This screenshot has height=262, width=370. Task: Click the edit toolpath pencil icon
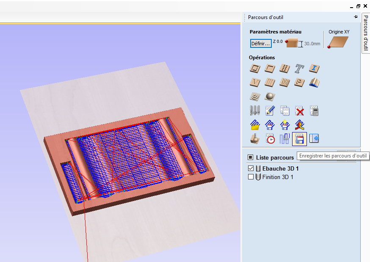pos(270,110)
